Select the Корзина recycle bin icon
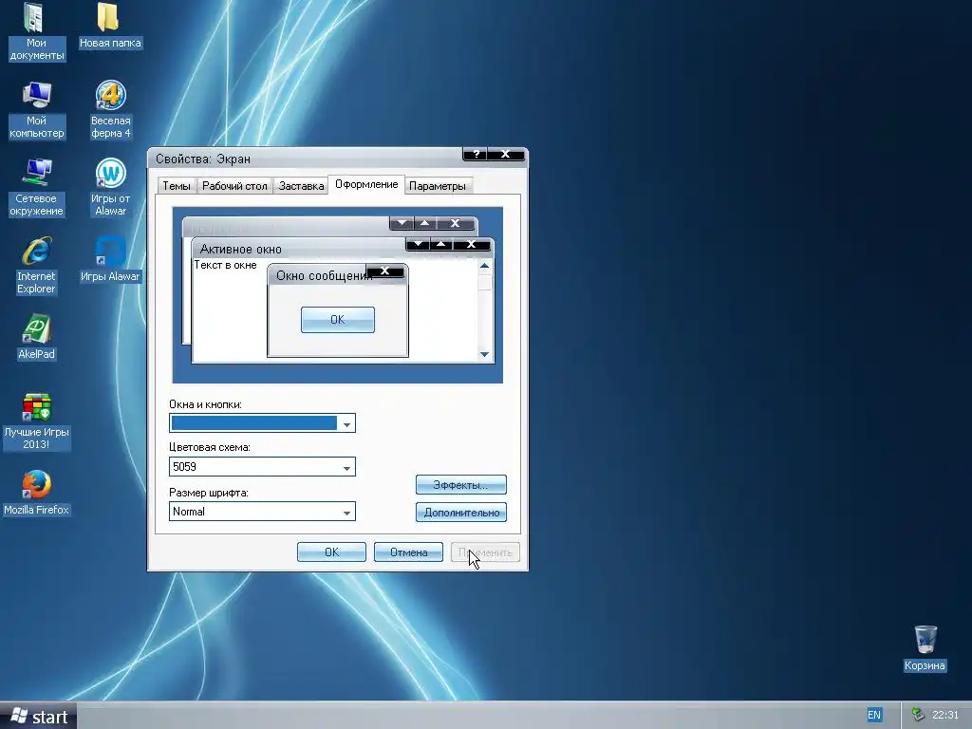The width and height of the screenshot is (972, 729). click(925, 647)
